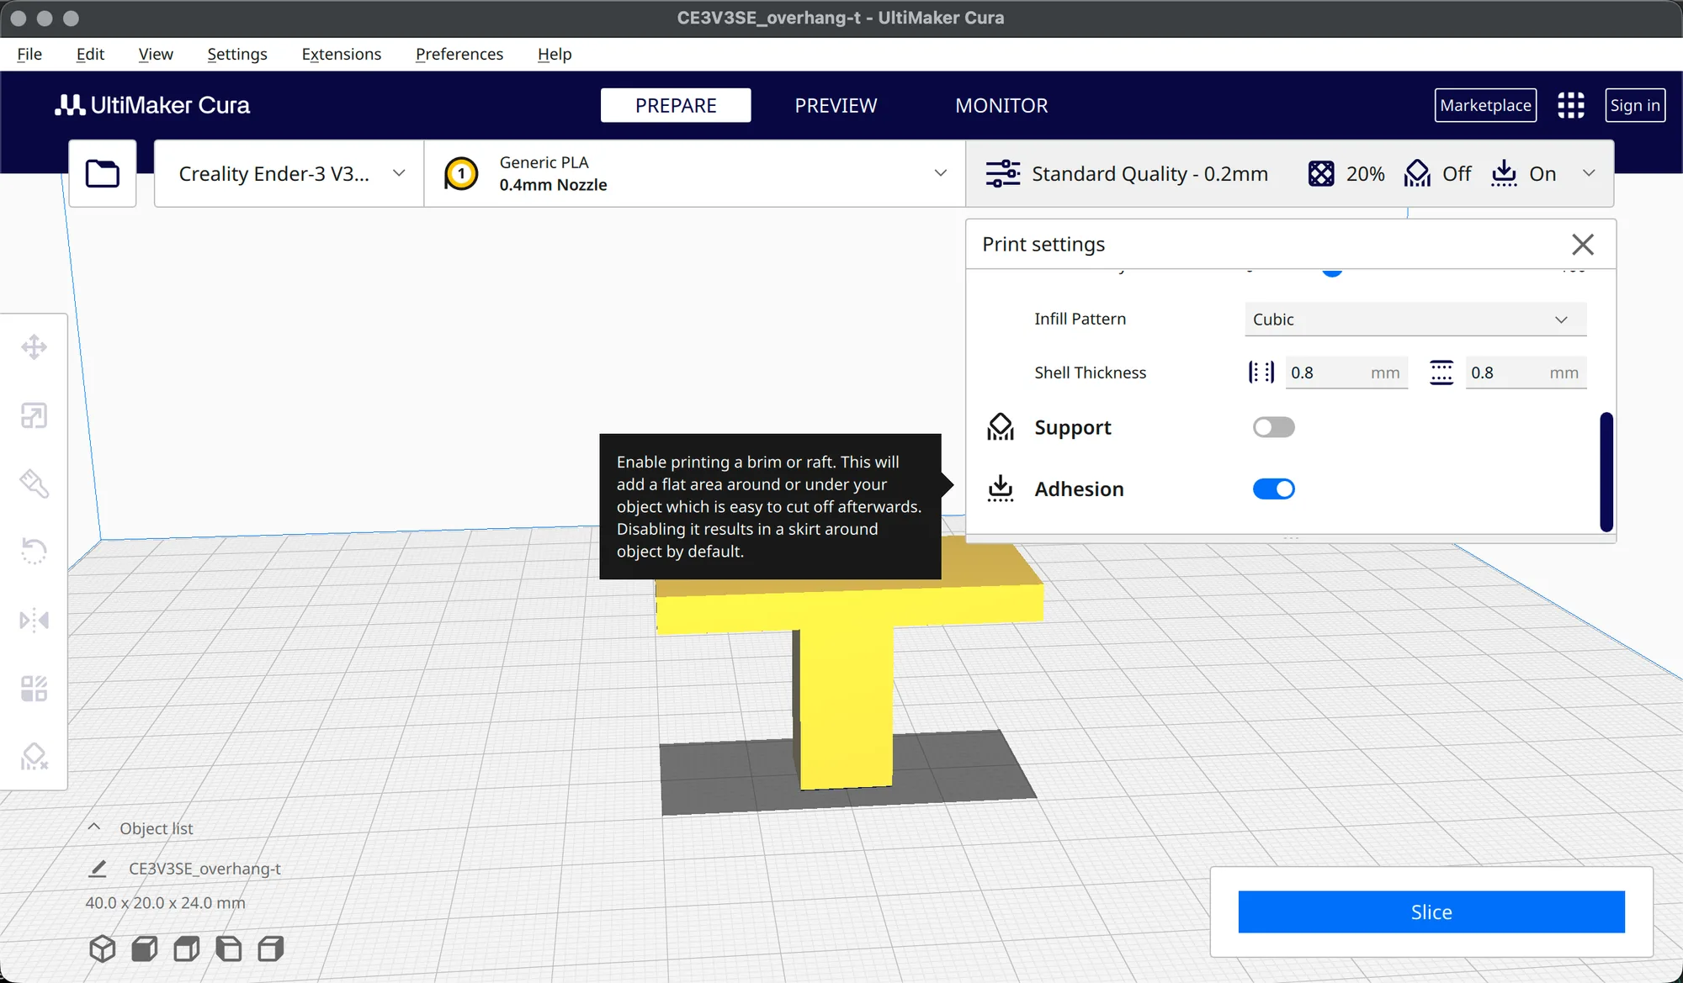Screen dimensions: 1683x983
Task: Click the Slice button
Action: coord(1431,912)
